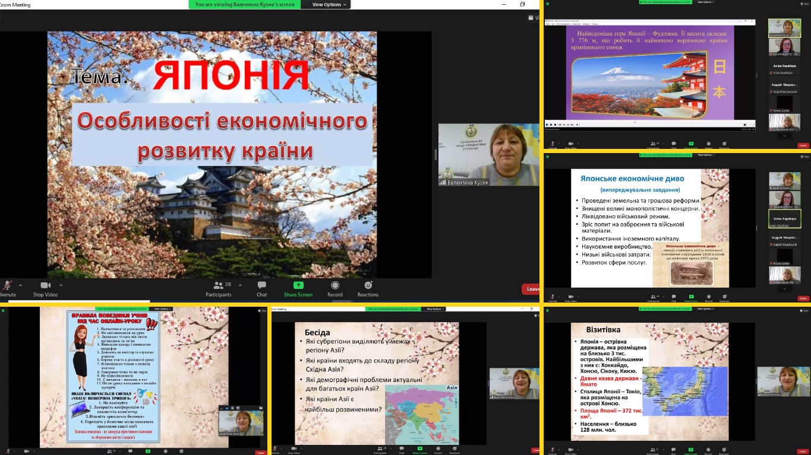Toggle Record in the Бесіда slide window
Viewport: 811px width, 455px height.
tap(438, 451)
